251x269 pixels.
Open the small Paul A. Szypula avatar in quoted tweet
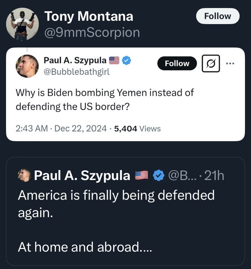(x=24, y=175)
